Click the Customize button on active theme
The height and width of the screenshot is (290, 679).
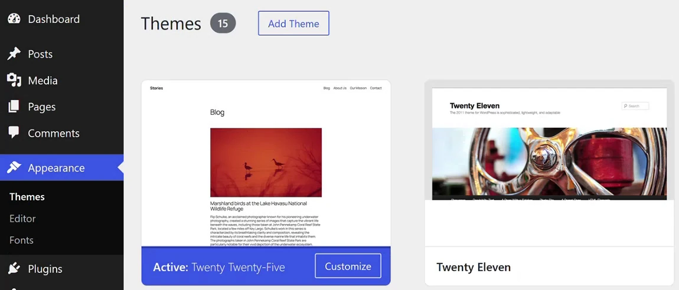[x=348, y=266]
